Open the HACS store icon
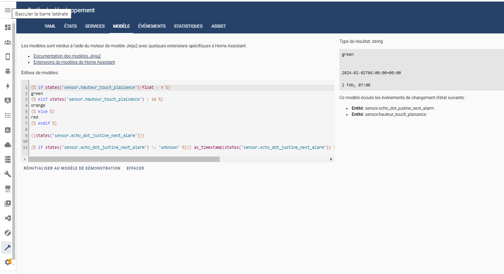 click(x=7, y=189)
